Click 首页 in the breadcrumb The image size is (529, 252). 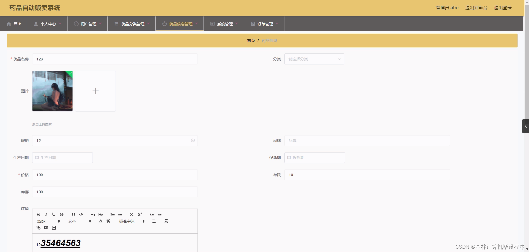pos(251,40)
